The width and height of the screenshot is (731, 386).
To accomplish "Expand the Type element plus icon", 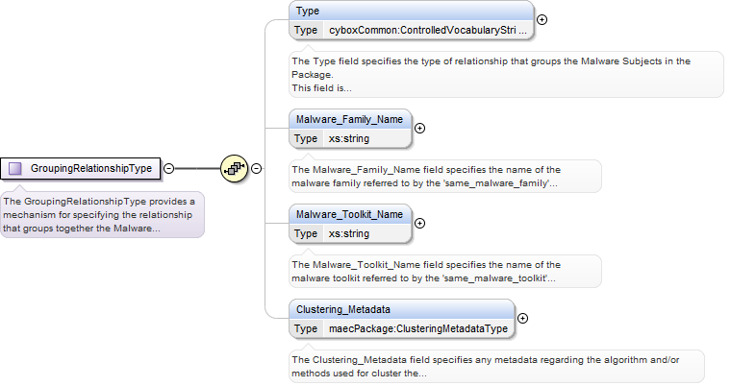I will [542, 19].
